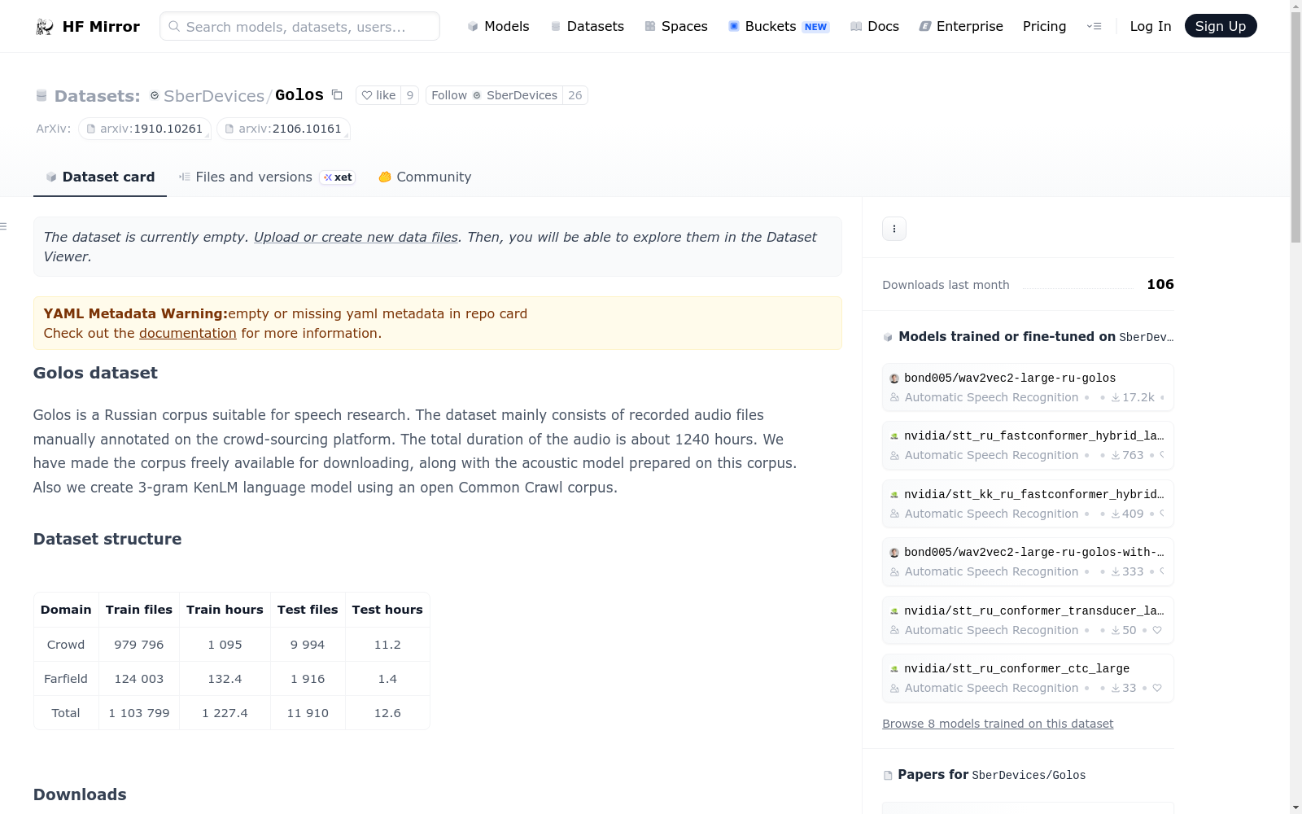Open the Pricing page
1302x814 pixels.
click(x=1044, y=26)
